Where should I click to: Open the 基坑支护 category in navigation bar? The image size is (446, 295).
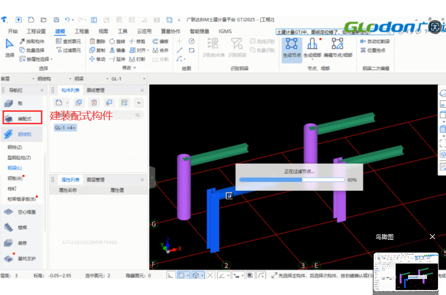click(x=22, y=258)
